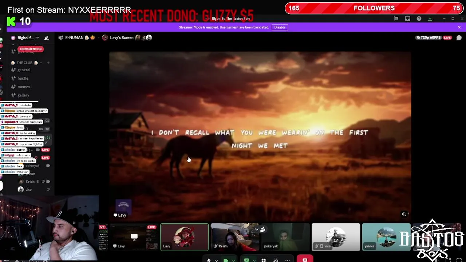Click the fullscreen icon in the lower right corner

pos(460,259)
